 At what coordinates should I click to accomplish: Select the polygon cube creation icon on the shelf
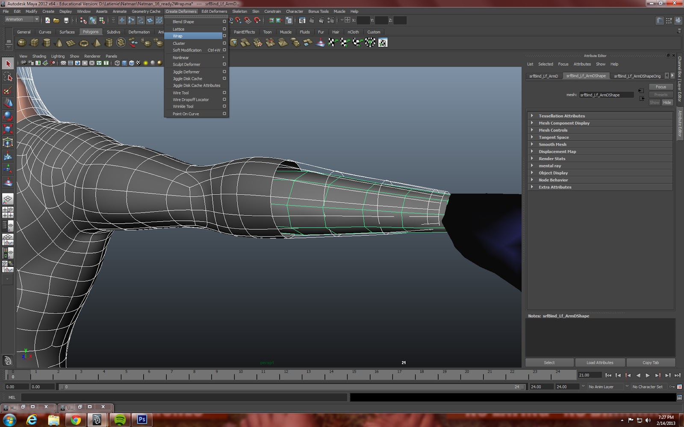point(35,43)
